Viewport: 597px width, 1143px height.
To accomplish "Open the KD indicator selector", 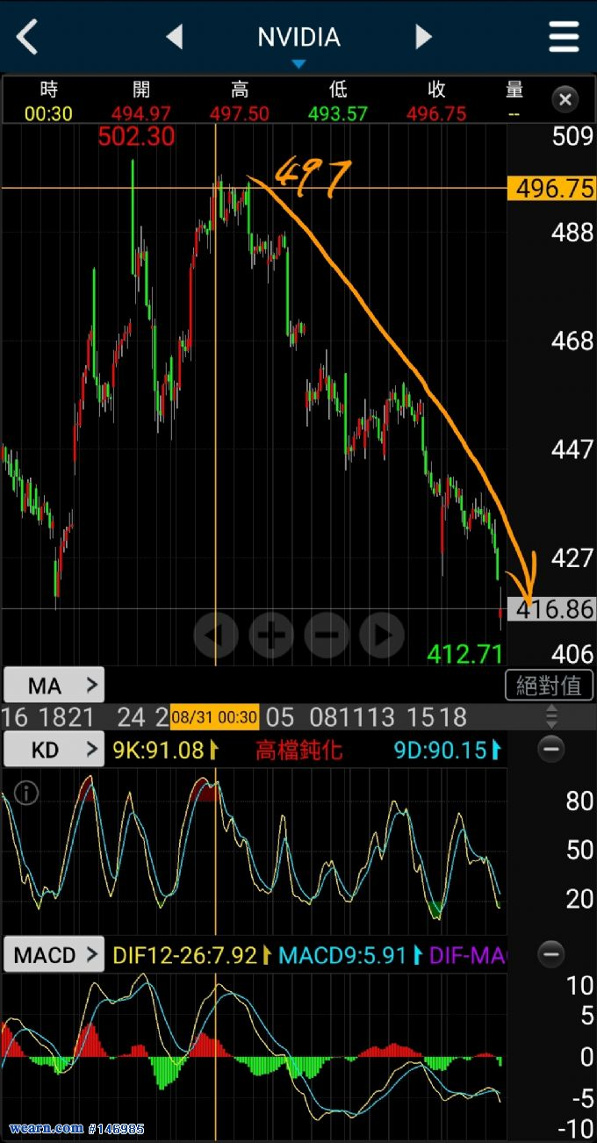I will (x=54, y=749).
